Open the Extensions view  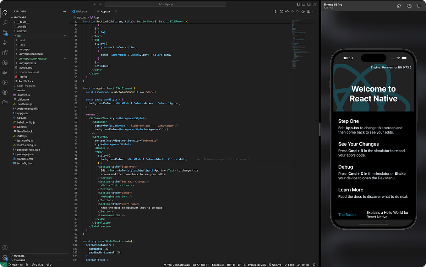5,53
